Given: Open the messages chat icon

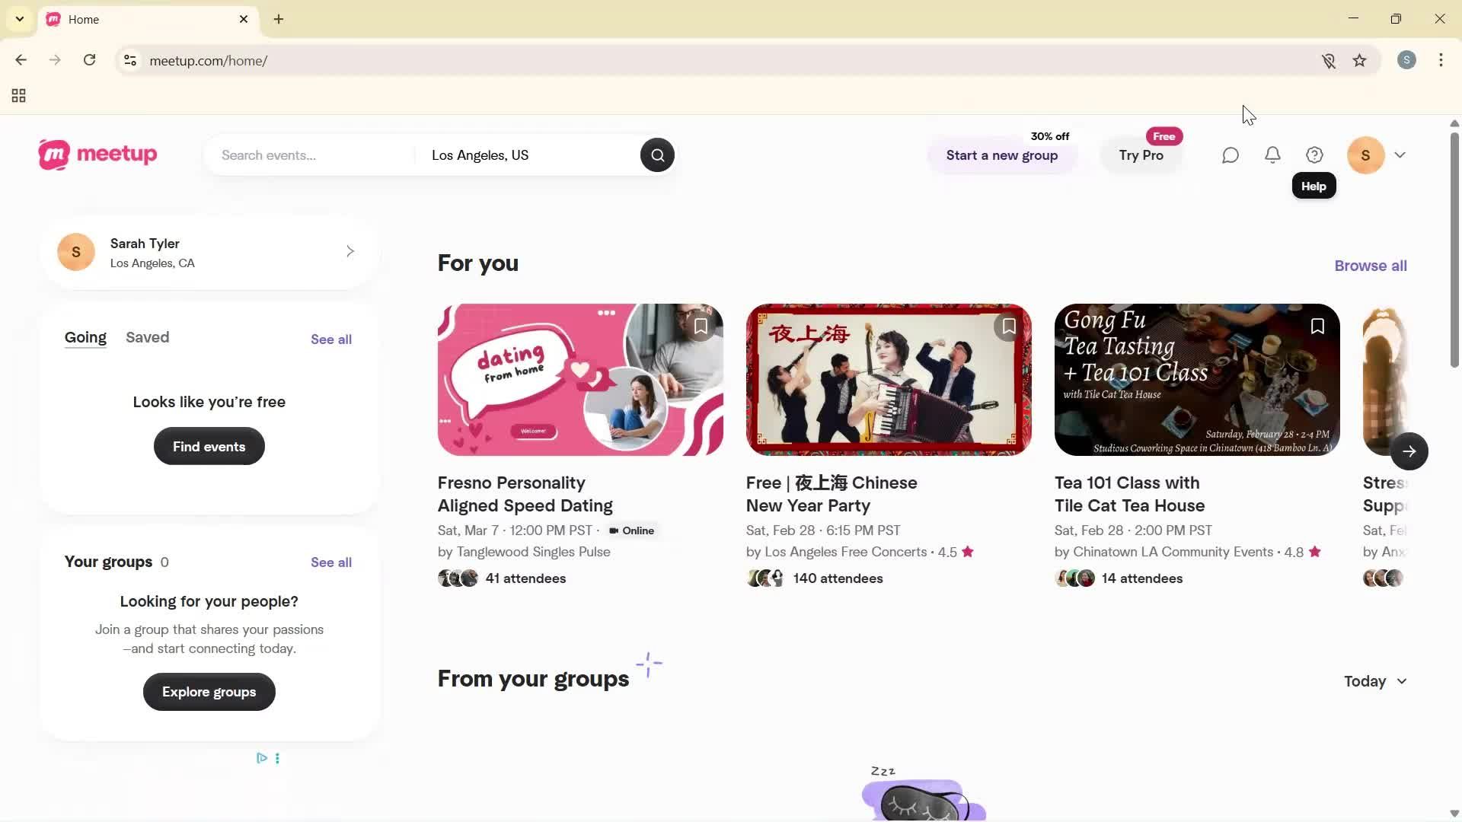Looking at the screenshot, I should (1230, 155).
